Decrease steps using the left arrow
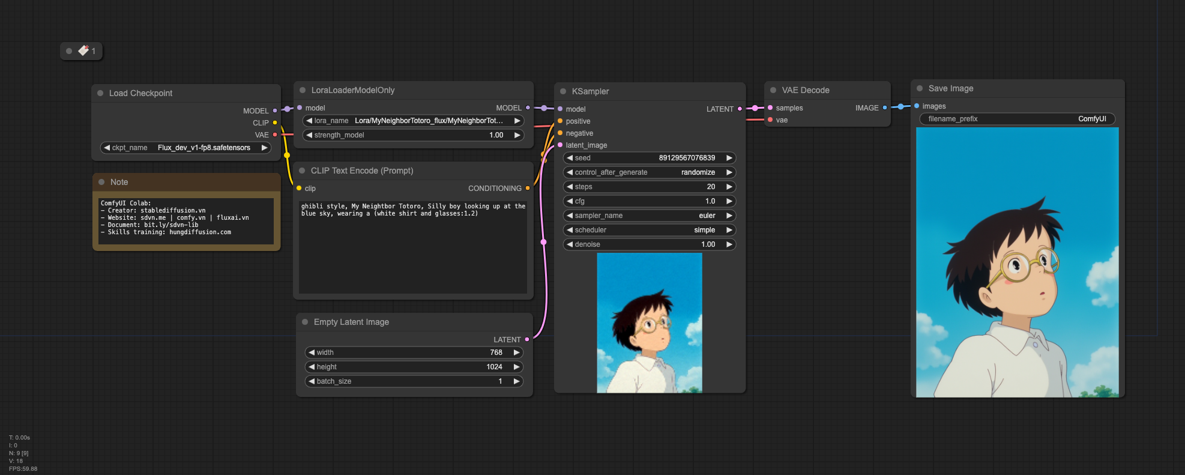This screenshot has height=475, width=1185. coord(570,187)
